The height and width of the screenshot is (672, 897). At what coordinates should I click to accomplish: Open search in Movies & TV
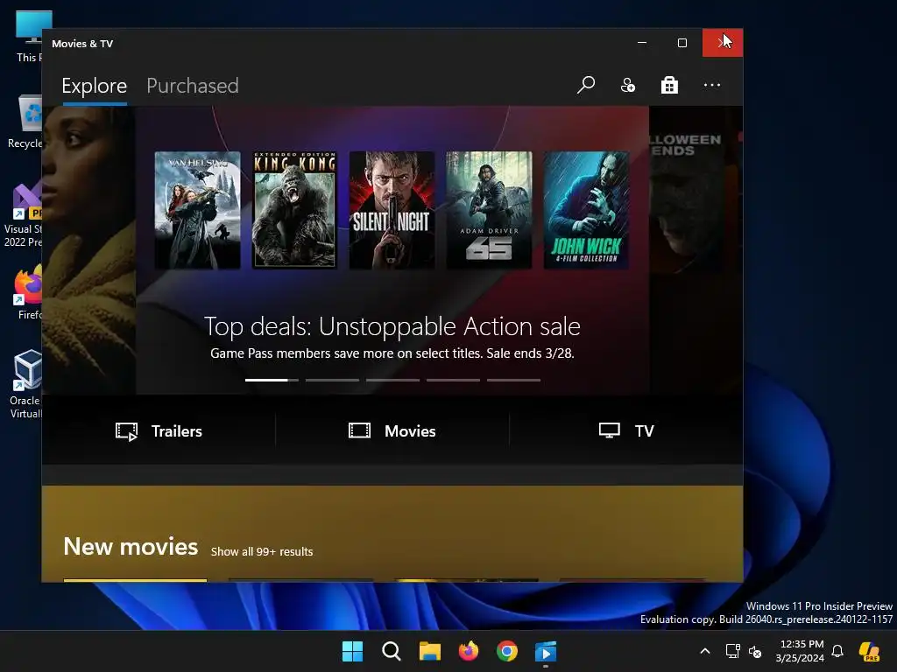click(586, 85)
